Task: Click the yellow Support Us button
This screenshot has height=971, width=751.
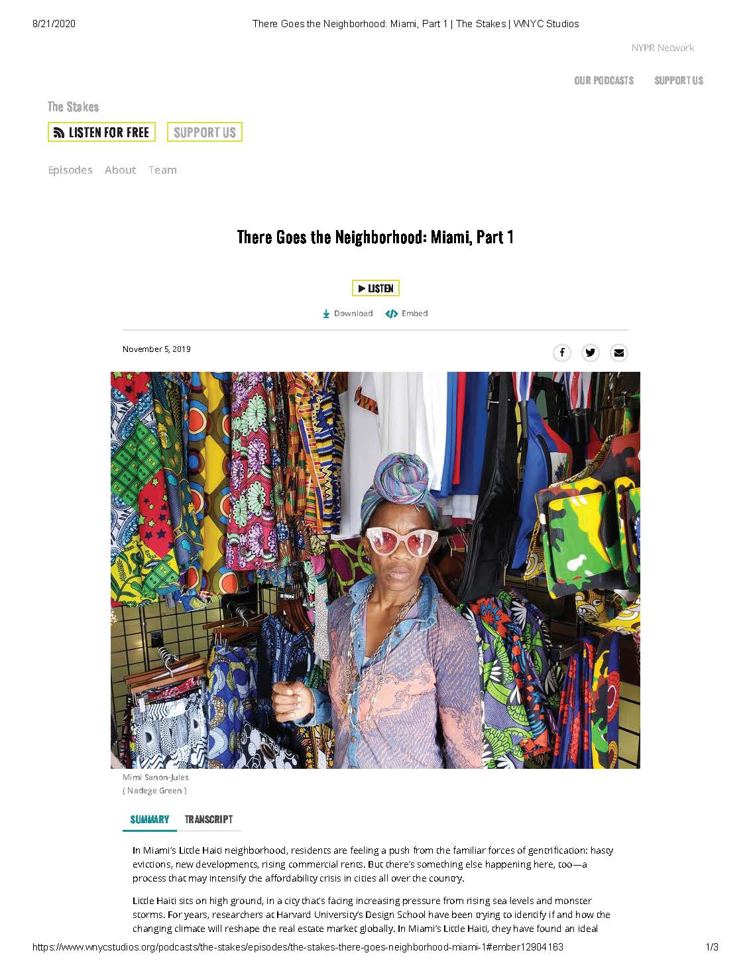Action: 205,133
